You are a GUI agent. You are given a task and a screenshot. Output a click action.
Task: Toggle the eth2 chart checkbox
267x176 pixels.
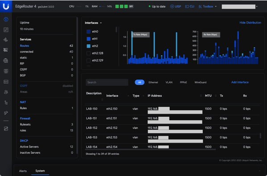89,46
